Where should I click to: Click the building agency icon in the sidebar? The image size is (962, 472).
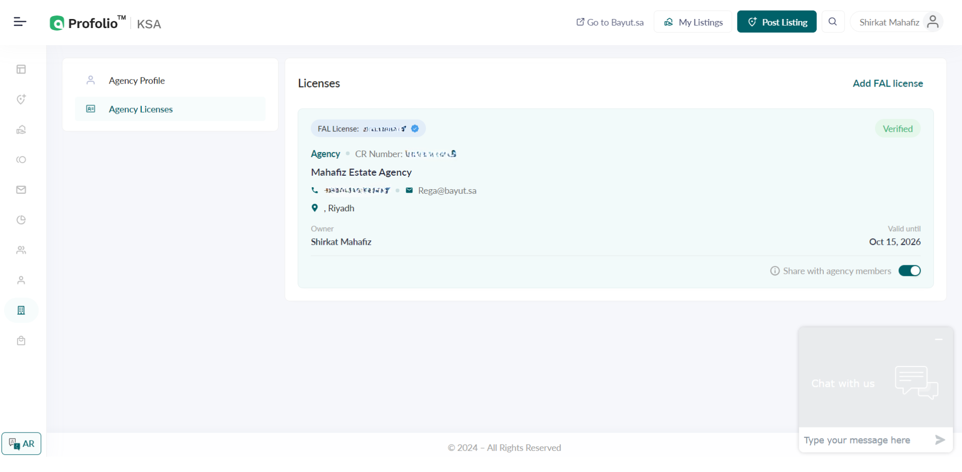[x=21, y=310]
